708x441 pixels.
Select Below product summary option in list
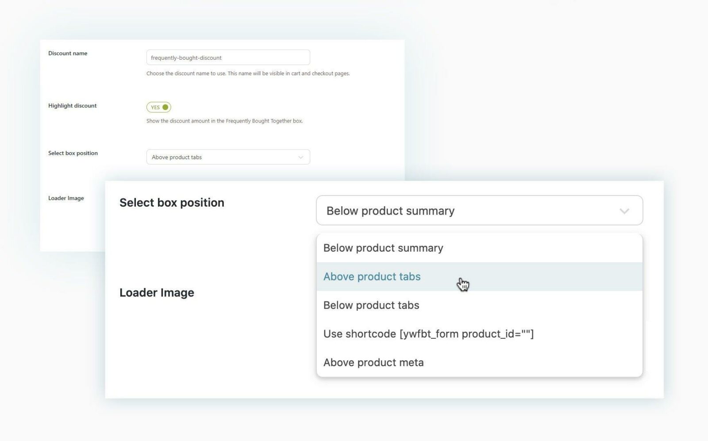click(479, 248)
